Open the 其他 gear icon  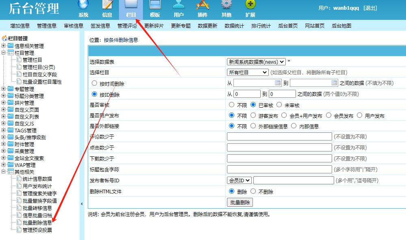226,4
